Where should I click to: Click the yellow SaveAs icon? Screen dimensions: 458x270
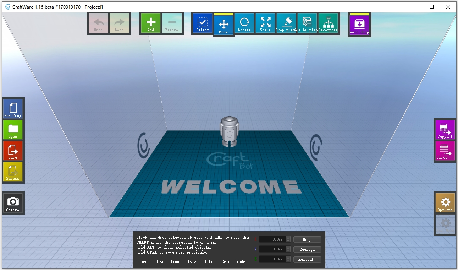click(x=13, y=172)
